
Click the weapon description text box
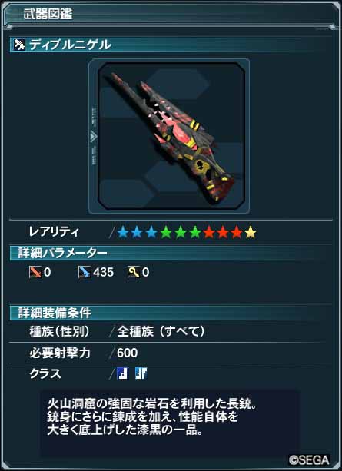[x=170, y=423]
